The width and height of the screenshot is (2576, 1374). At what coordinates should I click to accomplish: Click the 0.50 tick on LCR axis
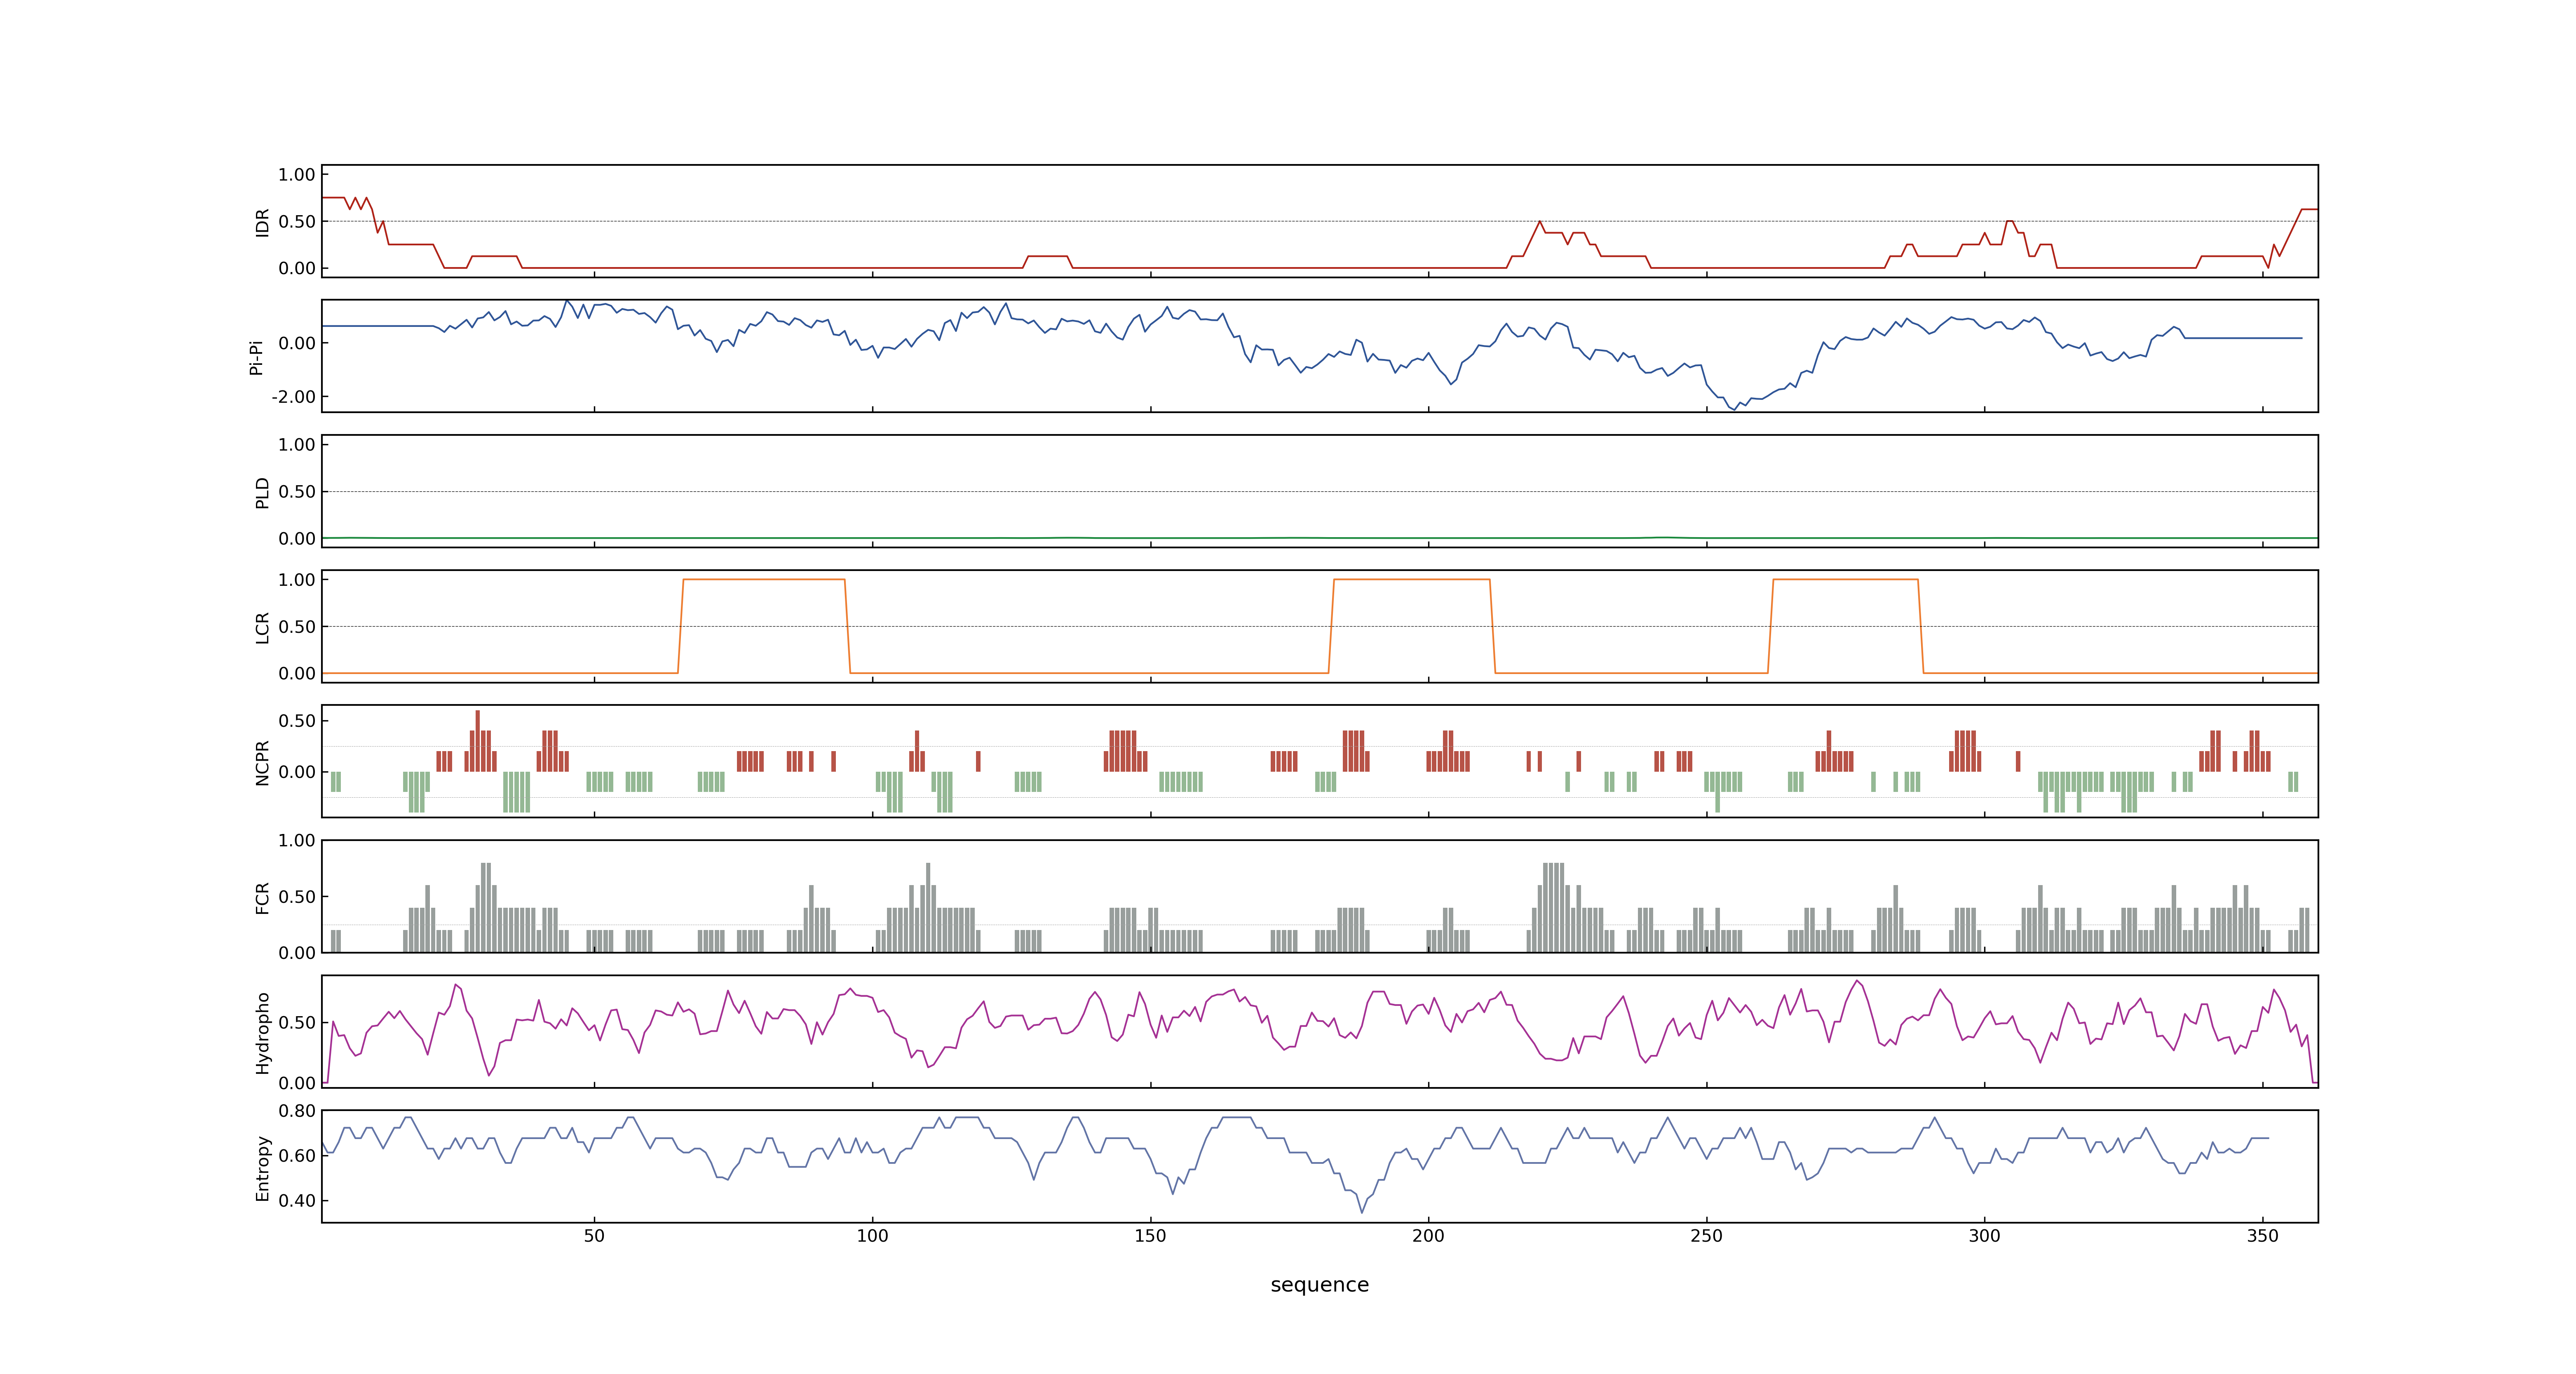click(297, 626)
